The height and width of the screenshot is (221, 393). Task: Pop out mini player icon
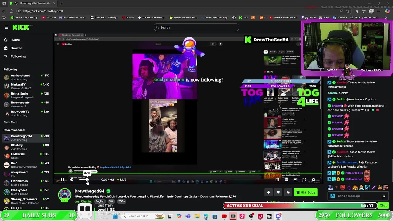(x=277, y=180)
